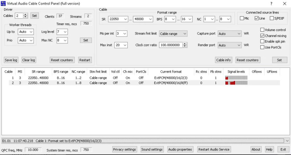This screenshot has width=291, height=155.
Task: Toggle the Line source line checkbox
Action: click(x=257, y=18)
